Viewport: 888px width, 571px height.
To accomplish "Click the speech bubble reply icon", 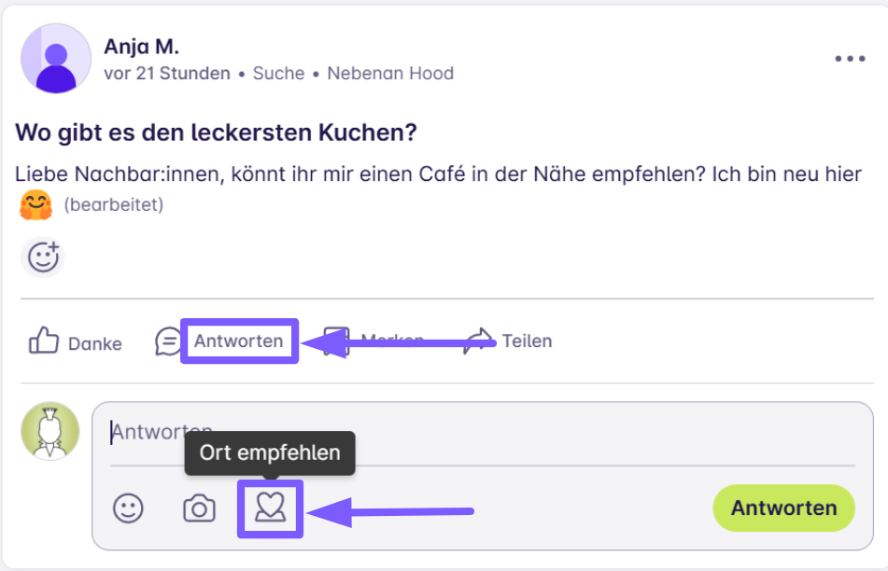I will click(168, 341).
